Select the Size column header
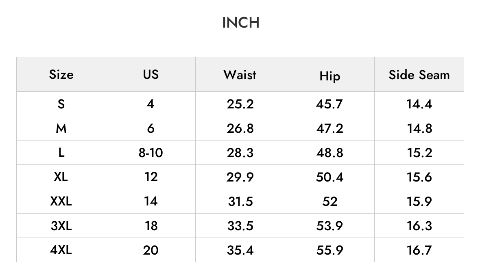Screen dimensions: 480x268 (x=61, y=75)
